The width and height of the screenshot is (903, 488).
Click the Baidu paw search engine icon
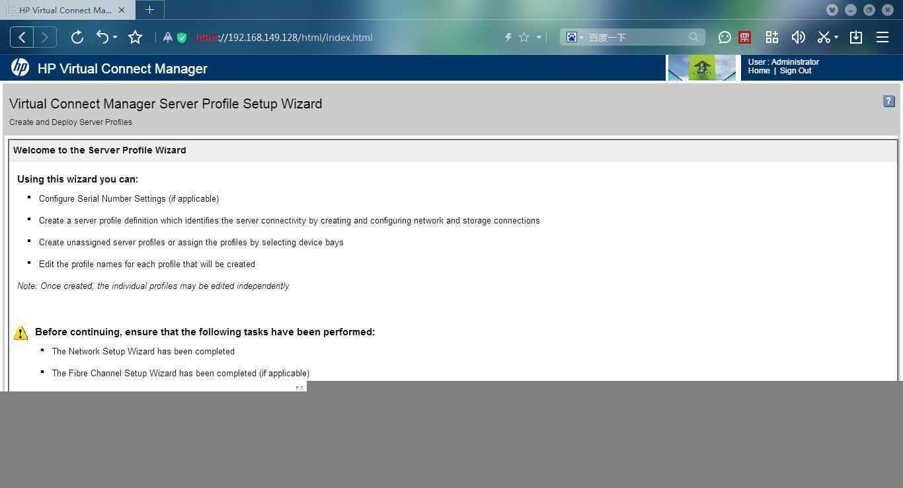(572, 38)
